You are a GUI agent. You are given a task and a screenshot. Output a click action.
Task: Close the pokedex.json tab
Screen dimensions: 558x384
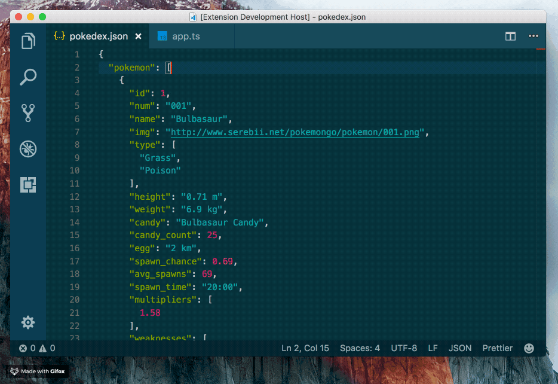coord(139,36)
